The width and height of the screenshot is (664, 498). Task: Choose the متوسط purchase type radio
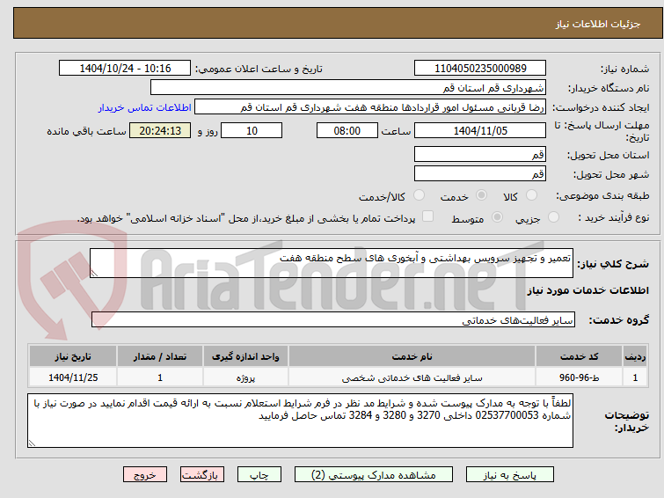(497, 217)
